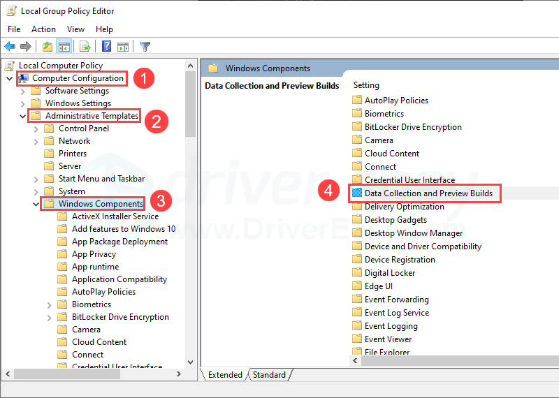559x398 pixels.
Task: Expand the Biometrics node in the tree
Action: click(x=49, y=305)
